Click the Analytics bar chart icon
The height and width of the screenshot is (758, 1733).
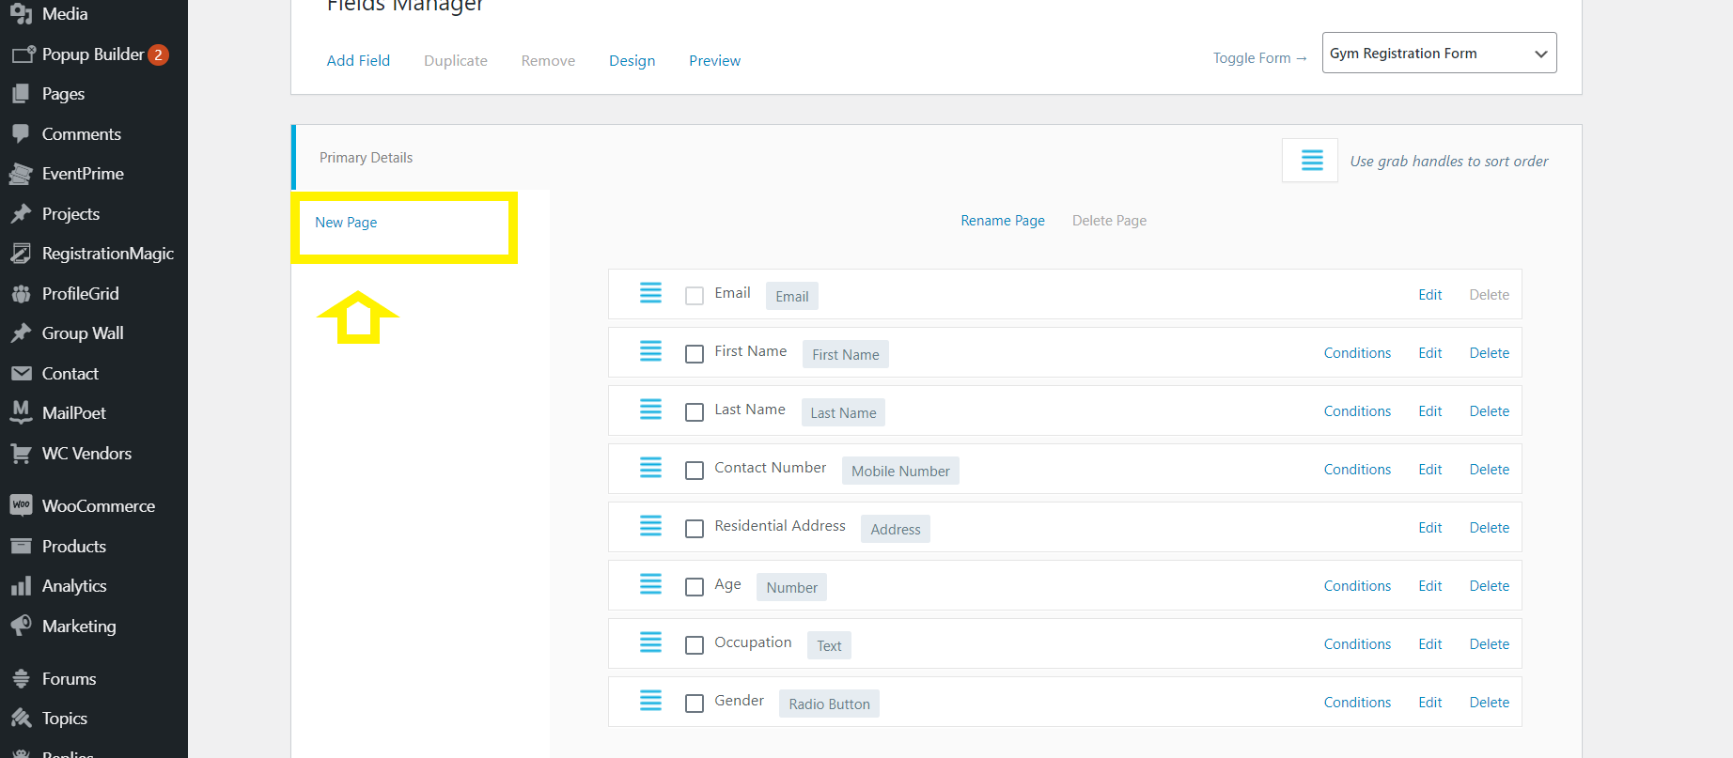[x=21, y=586]
